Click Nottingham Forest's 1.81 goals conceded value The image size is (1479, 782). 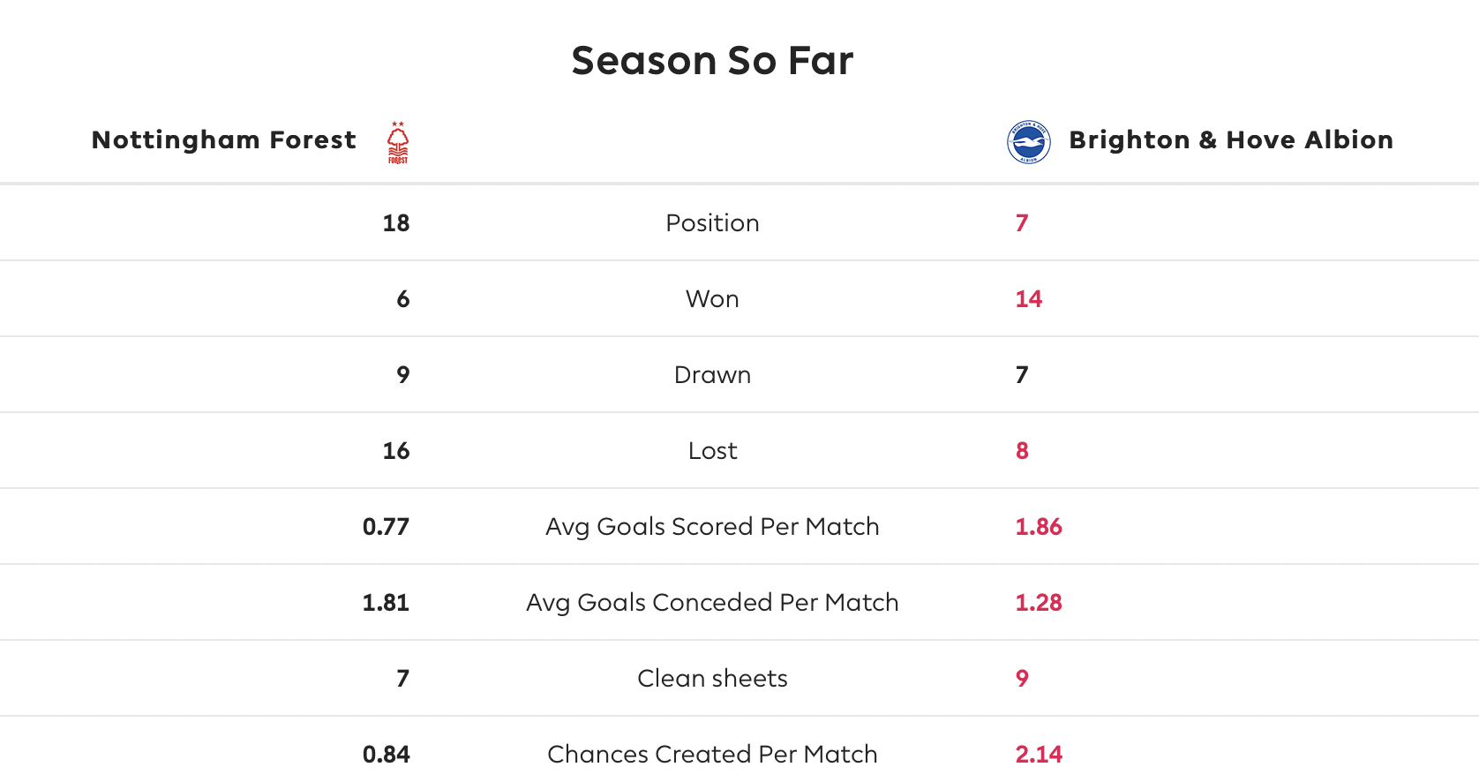[x=387, y=603]
